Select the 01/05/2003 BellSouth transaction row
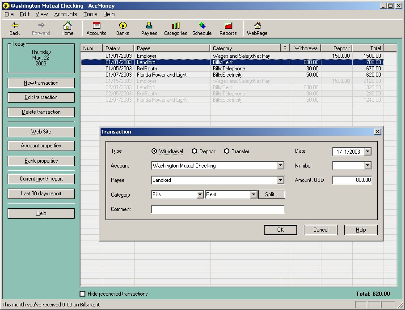 pos(232,69)
